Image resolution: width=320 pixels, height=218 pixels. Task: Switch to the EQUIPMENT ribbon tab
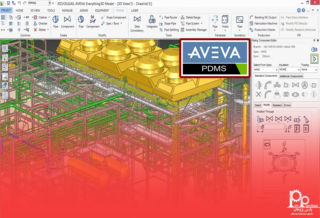[102, 10]
